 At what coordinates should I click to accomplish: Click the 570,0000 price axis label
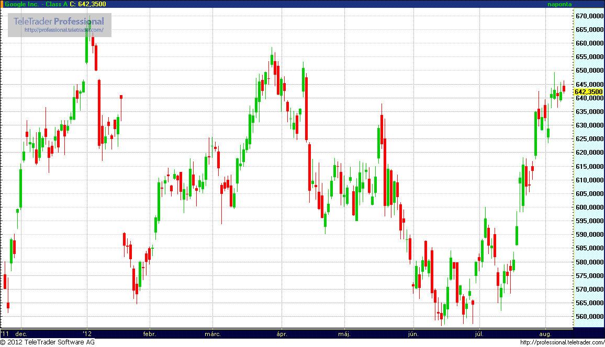589,289
